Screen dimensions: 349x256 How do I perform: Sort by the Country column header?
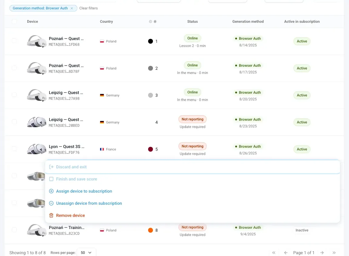tap(106, 22)
